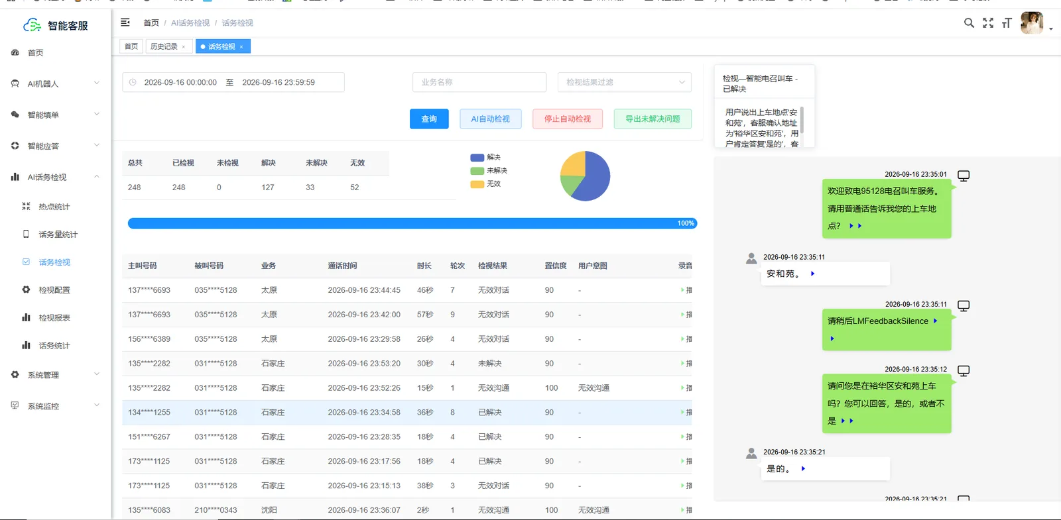Screen dimensions: 1061x520
Task: Click scrollbar in 检视 summary card
Action: click(x=802, y=120)
